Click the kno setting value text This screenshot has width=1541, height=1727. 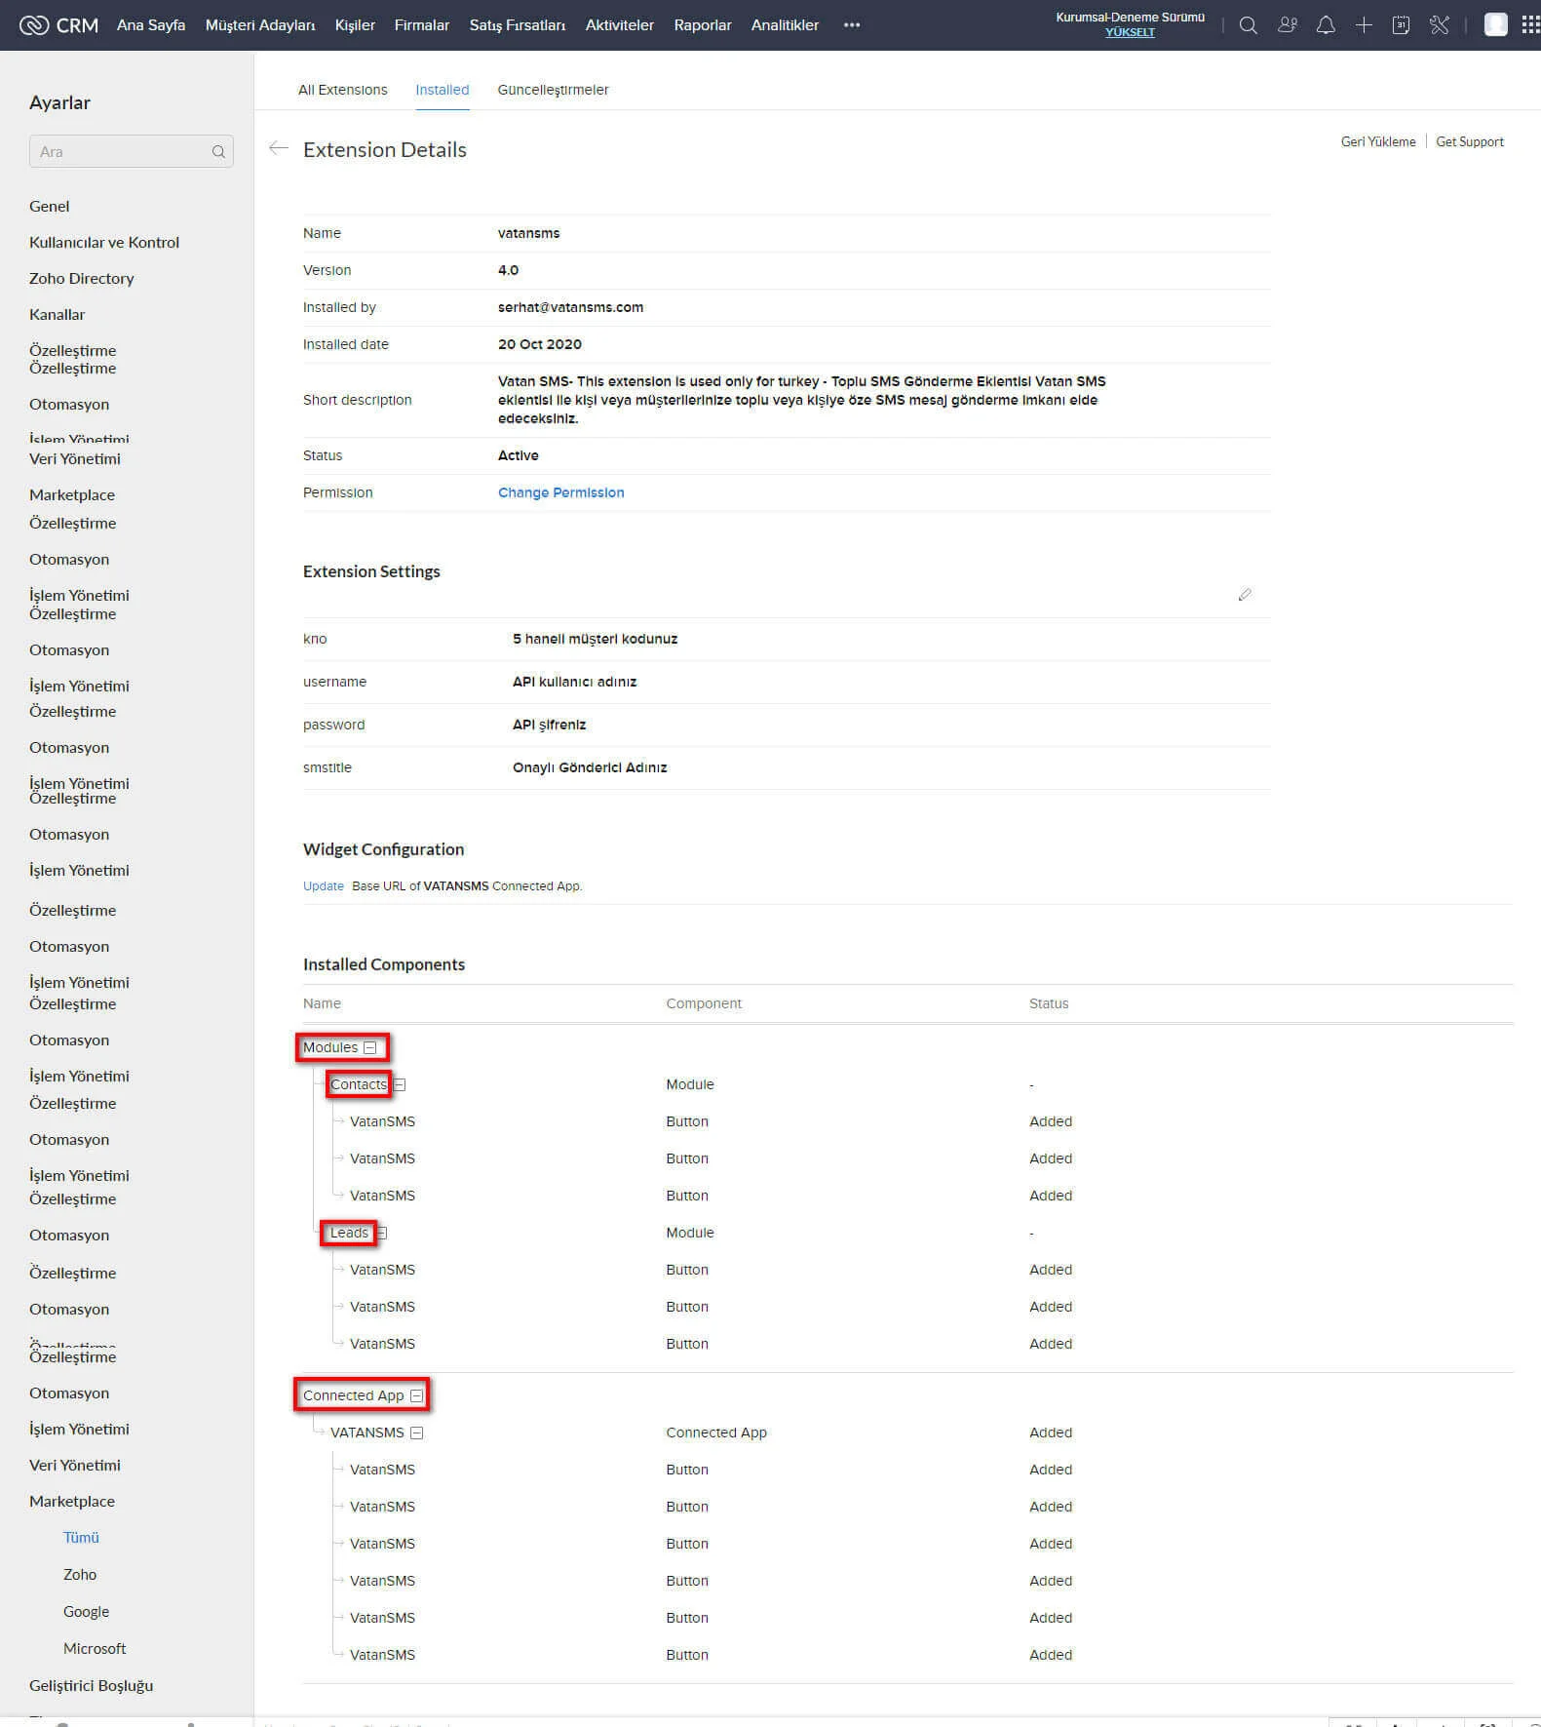pyautogui.click(x=596, y=639)
